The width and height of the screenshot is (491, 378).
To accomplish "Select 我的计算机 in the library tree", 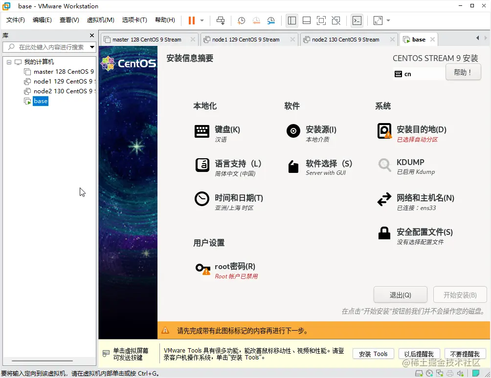I will coord(39,62).
